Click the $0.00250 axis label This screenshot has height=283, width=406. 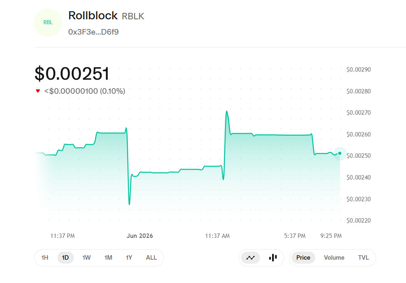pos(358,156)
